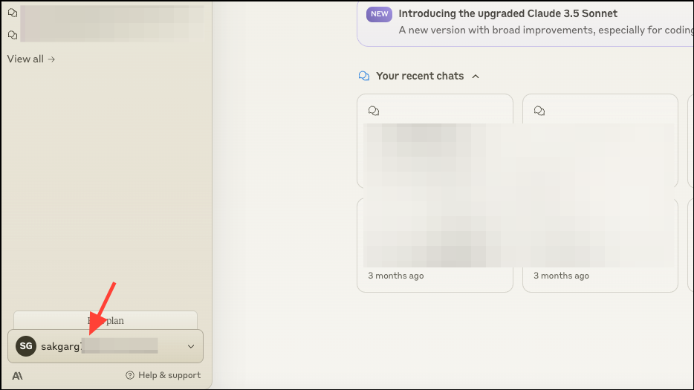The image size is (694, 390).
Task: Collapse the Your recent chats section chevron
Action: (476, 76)
